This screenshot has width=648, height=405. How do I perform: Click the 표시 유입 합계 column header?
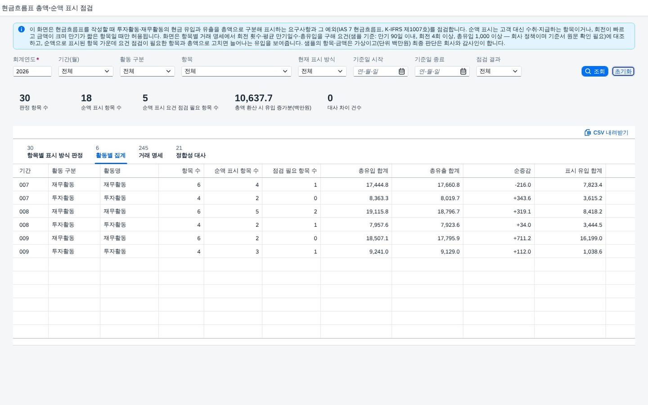click(x=570, y=171)
